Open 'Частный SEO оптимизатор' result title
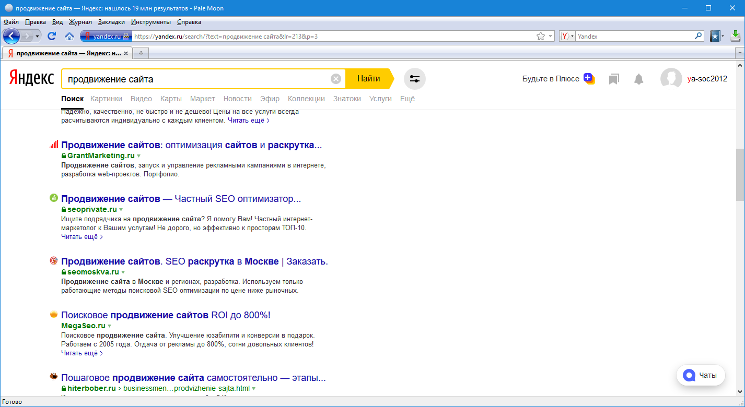The width and height of the screenshot is (745, 407). [181, 199]
